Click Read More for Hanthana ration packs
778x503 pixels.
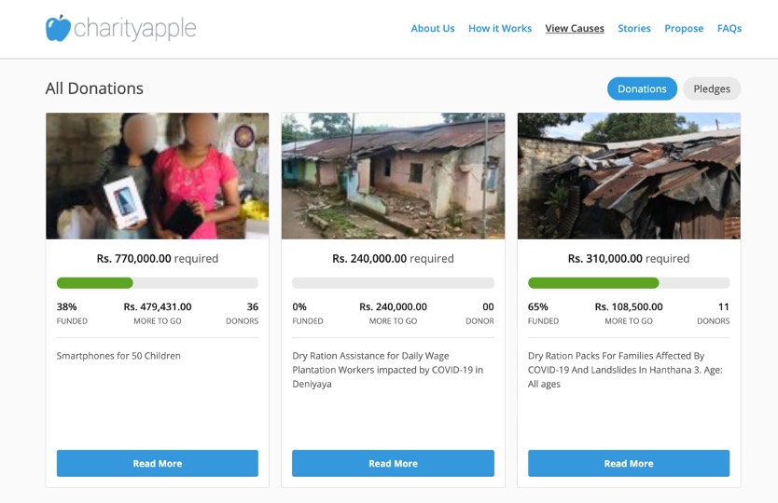629,463
